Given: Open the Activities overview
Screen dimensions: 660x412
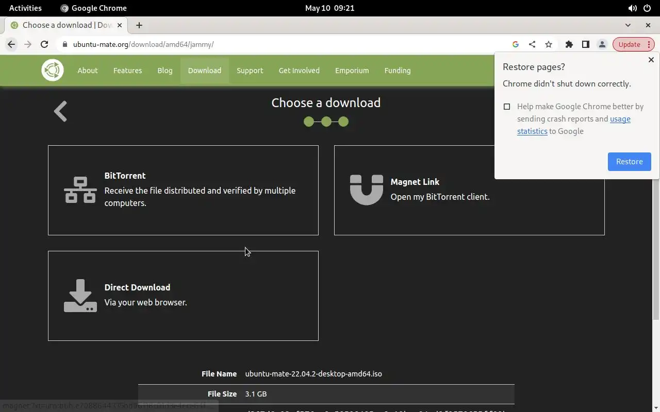Looking at the screenshot, I should 25,8.
